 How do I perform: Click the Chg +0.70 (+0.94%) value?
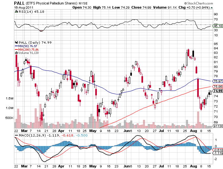(x=194, y=7)
